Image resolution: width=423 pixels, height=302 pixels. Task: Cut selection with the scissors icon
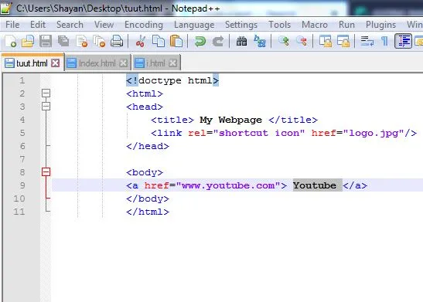tap(140, 41)
